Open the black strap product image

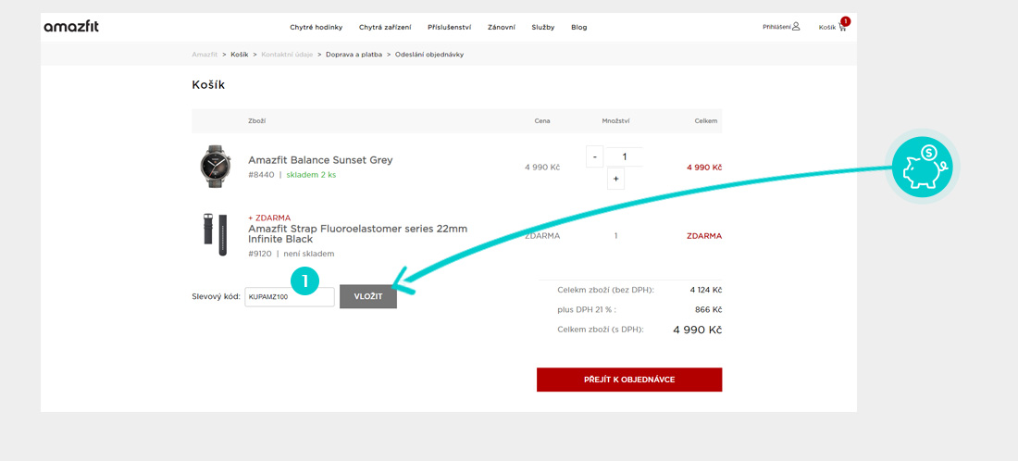click(x=216, y=235)
